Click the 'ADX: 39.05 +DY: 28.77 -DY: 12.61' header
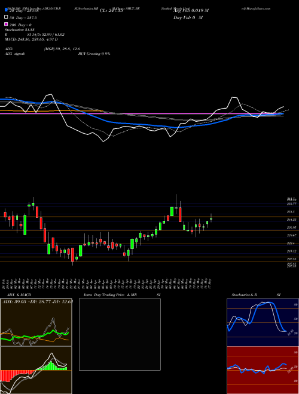This screenshot has height=394, width=299. tap(38, 302)
